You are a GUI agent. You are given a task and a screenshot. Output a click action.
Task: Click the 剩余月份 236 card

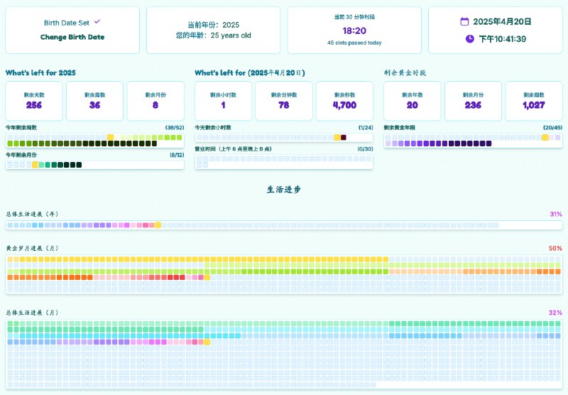(x=473, y=100)
